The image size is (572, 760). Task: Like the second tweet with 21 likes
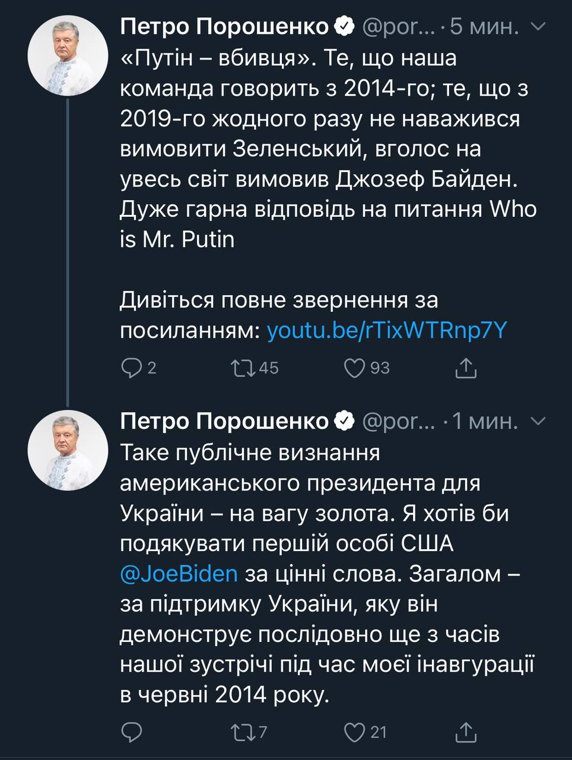(354, 732)
